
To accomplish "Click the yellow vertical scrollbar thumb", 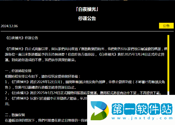I will click(x=168, y=63).
